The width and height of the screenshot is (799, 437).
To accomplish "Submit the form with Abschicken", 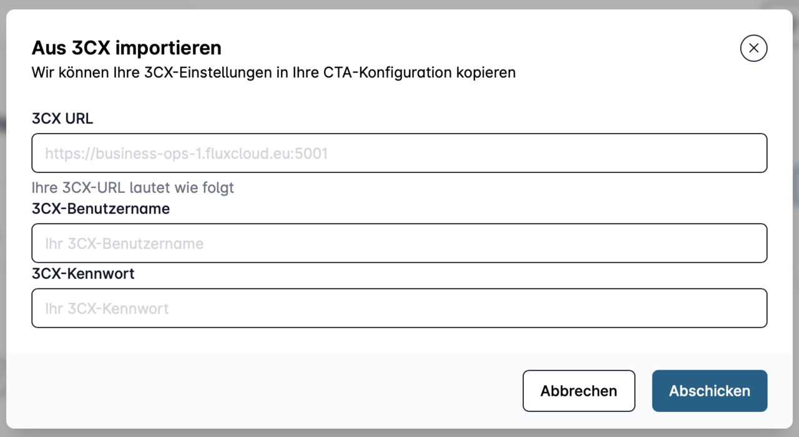I will coord(709,391).
